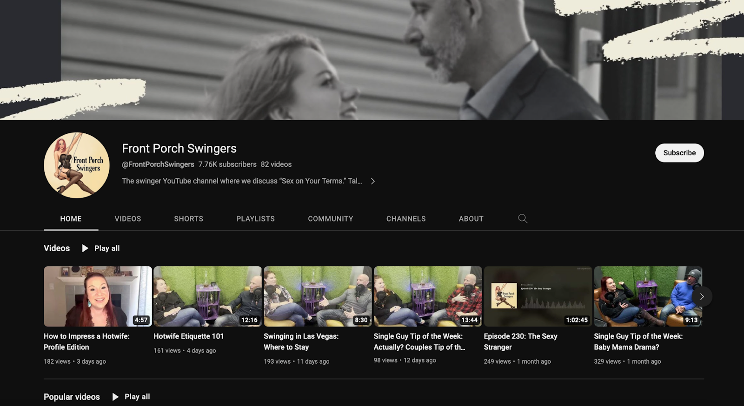The image size is (744, 406).
Task: Open the Videos tab
Action: tap(128, 219)
